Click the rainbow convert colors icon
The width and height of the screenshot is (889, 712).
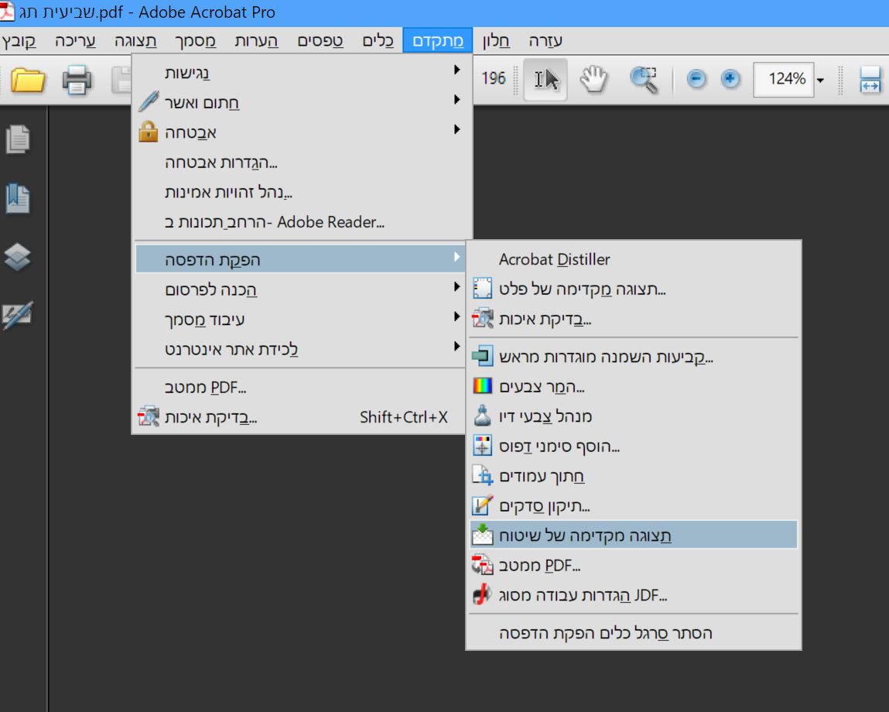483,386
